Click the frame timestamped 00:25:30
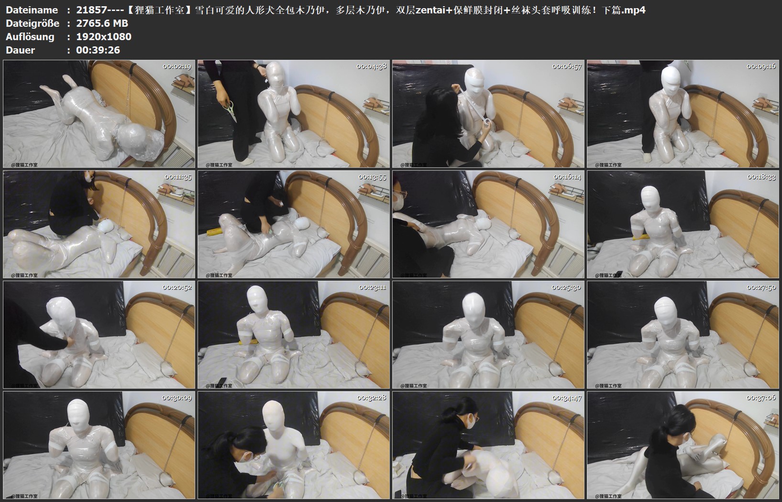 (x=488, y=335)
